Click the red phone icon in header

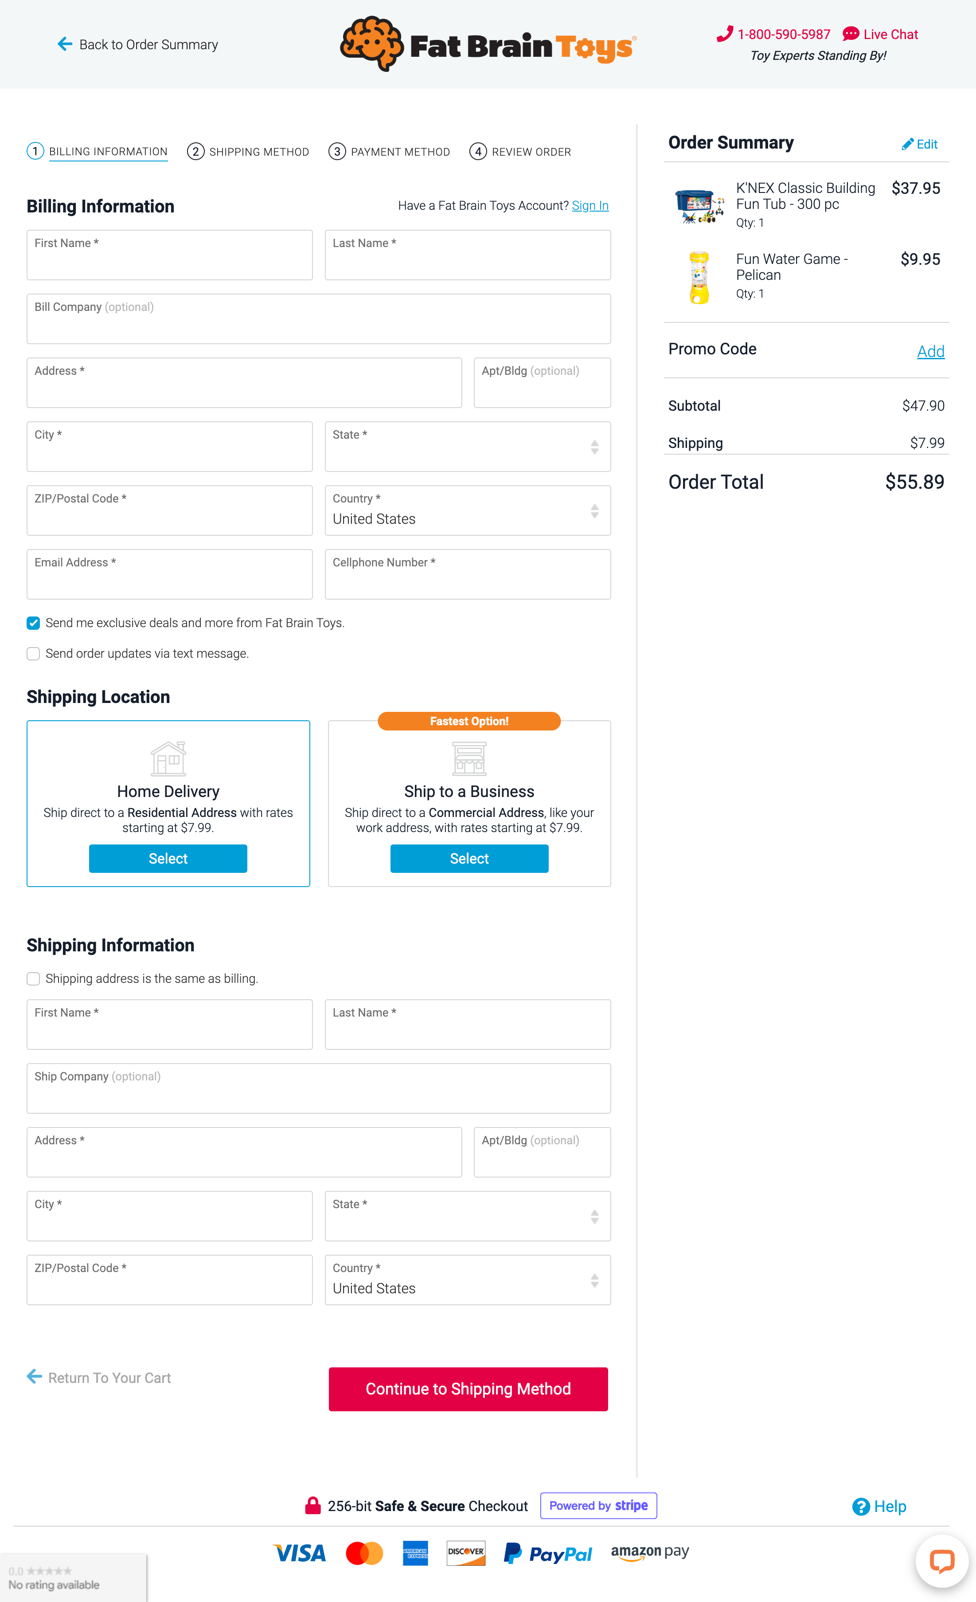tap(725, 34)
